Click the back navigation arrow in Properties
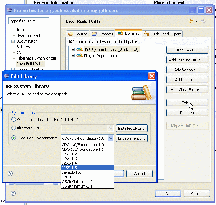The width and height of the screenshot is (216, 205). point(191,21)
